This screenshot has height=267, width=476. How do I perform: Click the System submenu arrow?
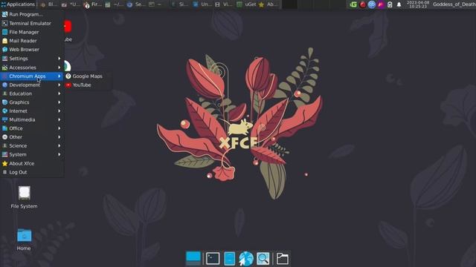point(59,155)
